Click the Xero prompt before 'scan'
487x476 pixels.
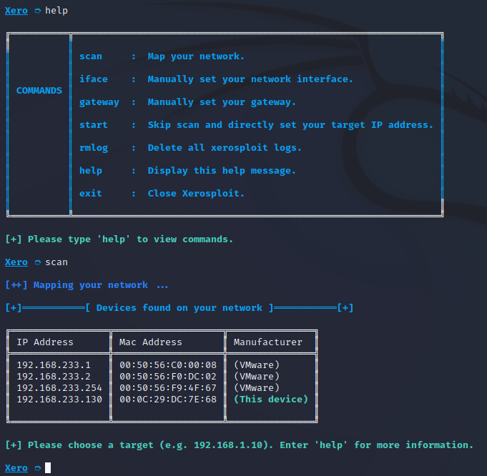[x=16, y=262]
